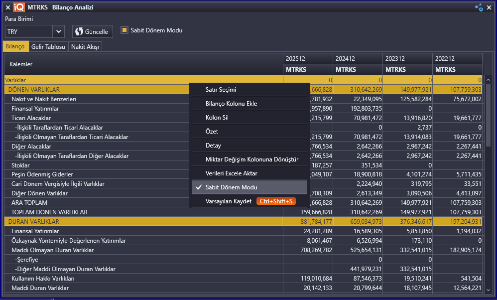Click the refresh icon on Güncelle button

pyautogui.click(x=79, y=31)
